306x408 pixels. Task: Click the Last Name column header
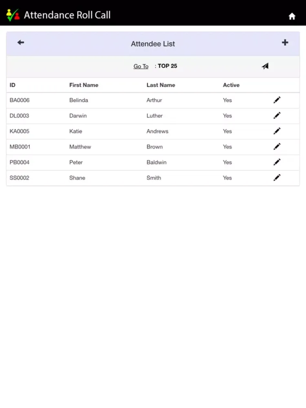click(x=161, y=85)
